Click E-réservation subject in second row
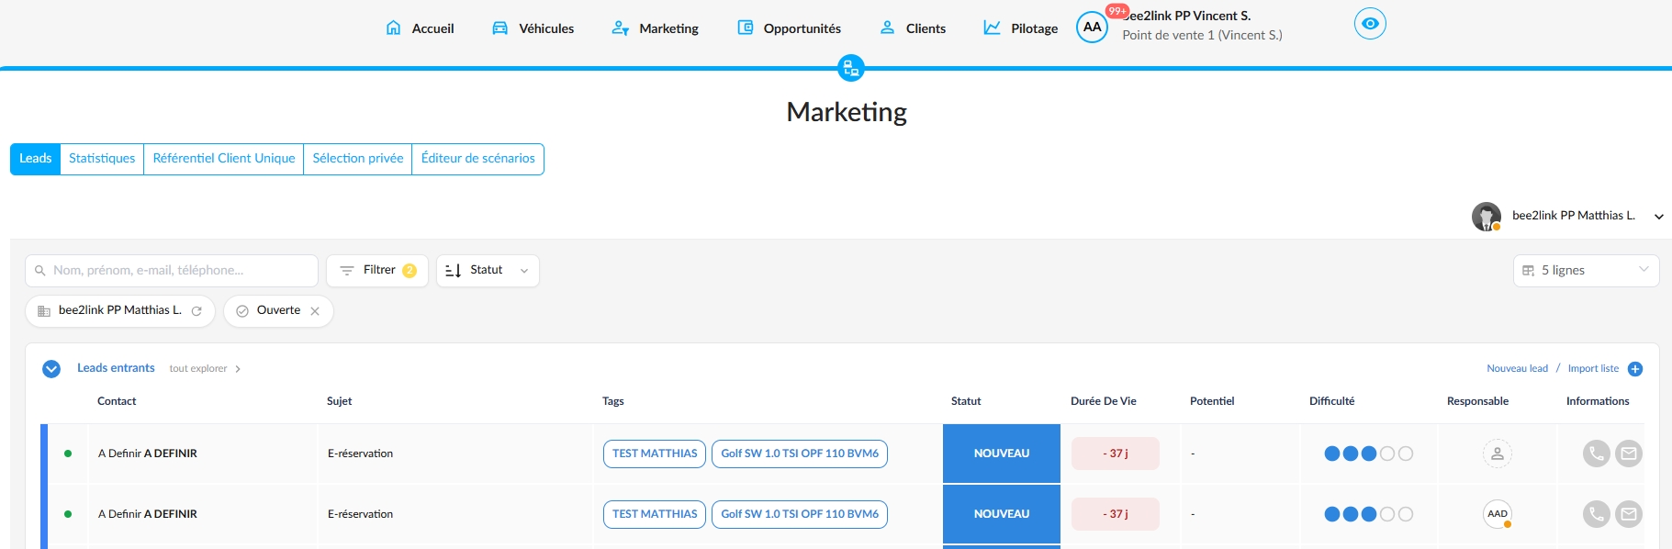Image resolution: width=1672 pixels, height=549 pixels. 360,514
